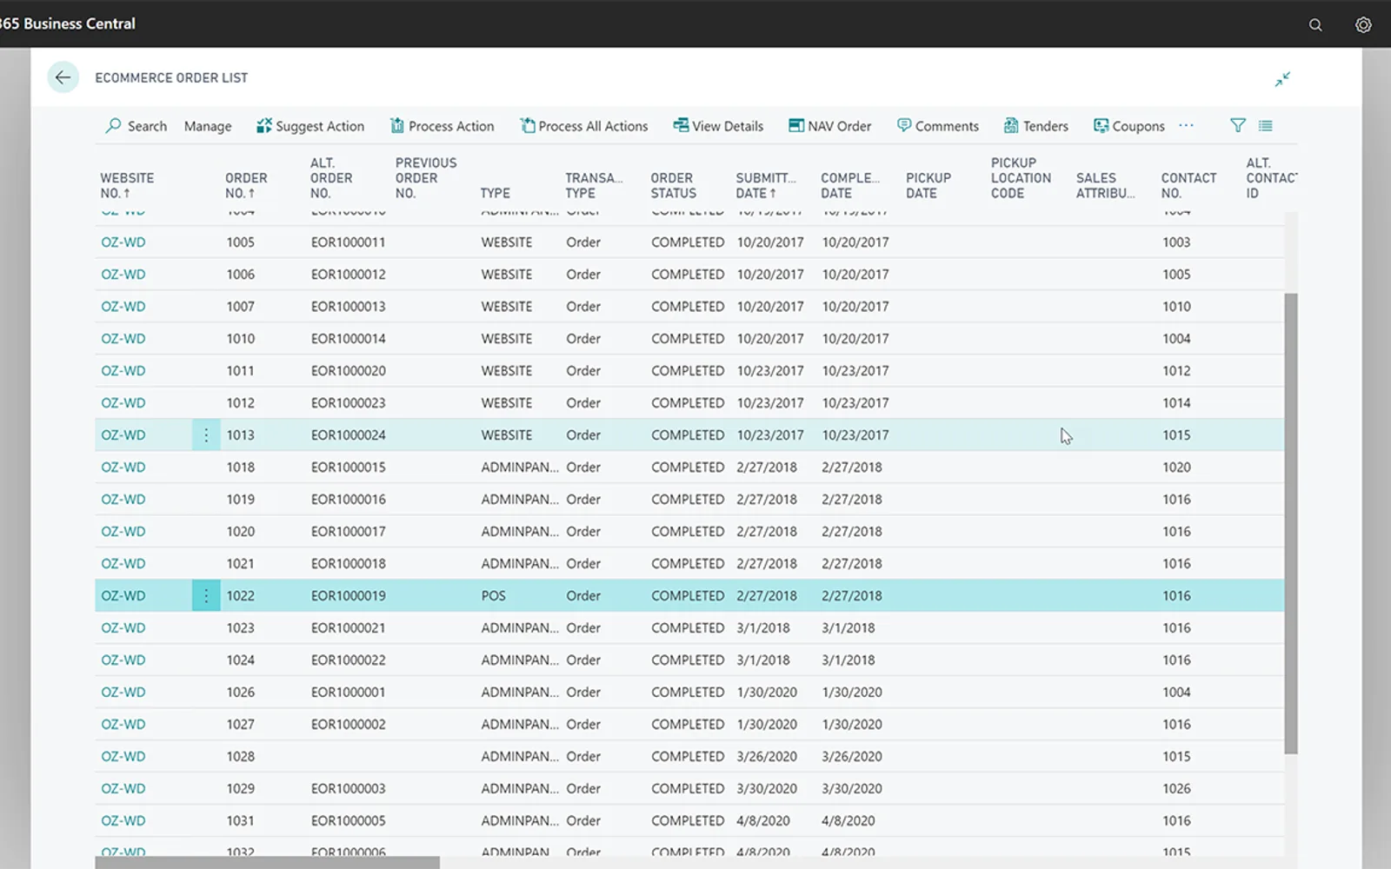Sort by Order No. column header
The image size is (1391, 869).
tap(246, 185)
